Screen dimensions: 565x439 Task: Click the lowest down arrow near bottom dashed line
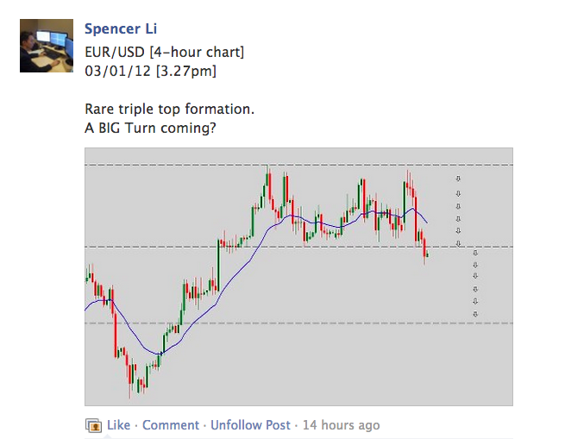(x=475, y=314)
